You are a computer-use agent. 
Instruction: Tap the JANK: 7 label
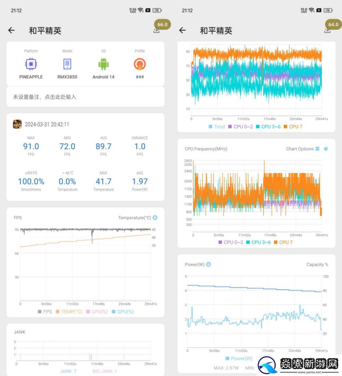pos(68,371)
